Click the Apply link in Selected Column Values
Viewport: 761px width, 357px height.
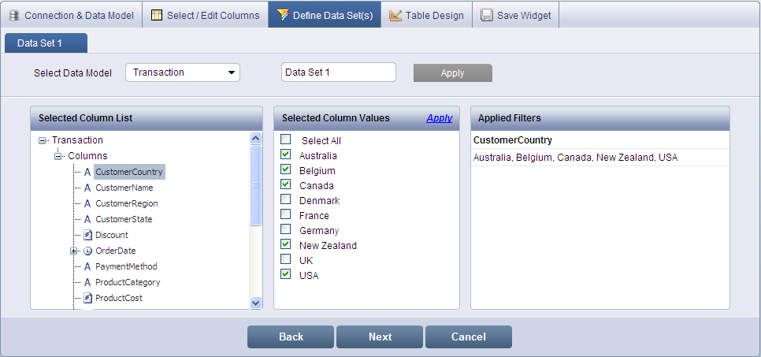440,118
